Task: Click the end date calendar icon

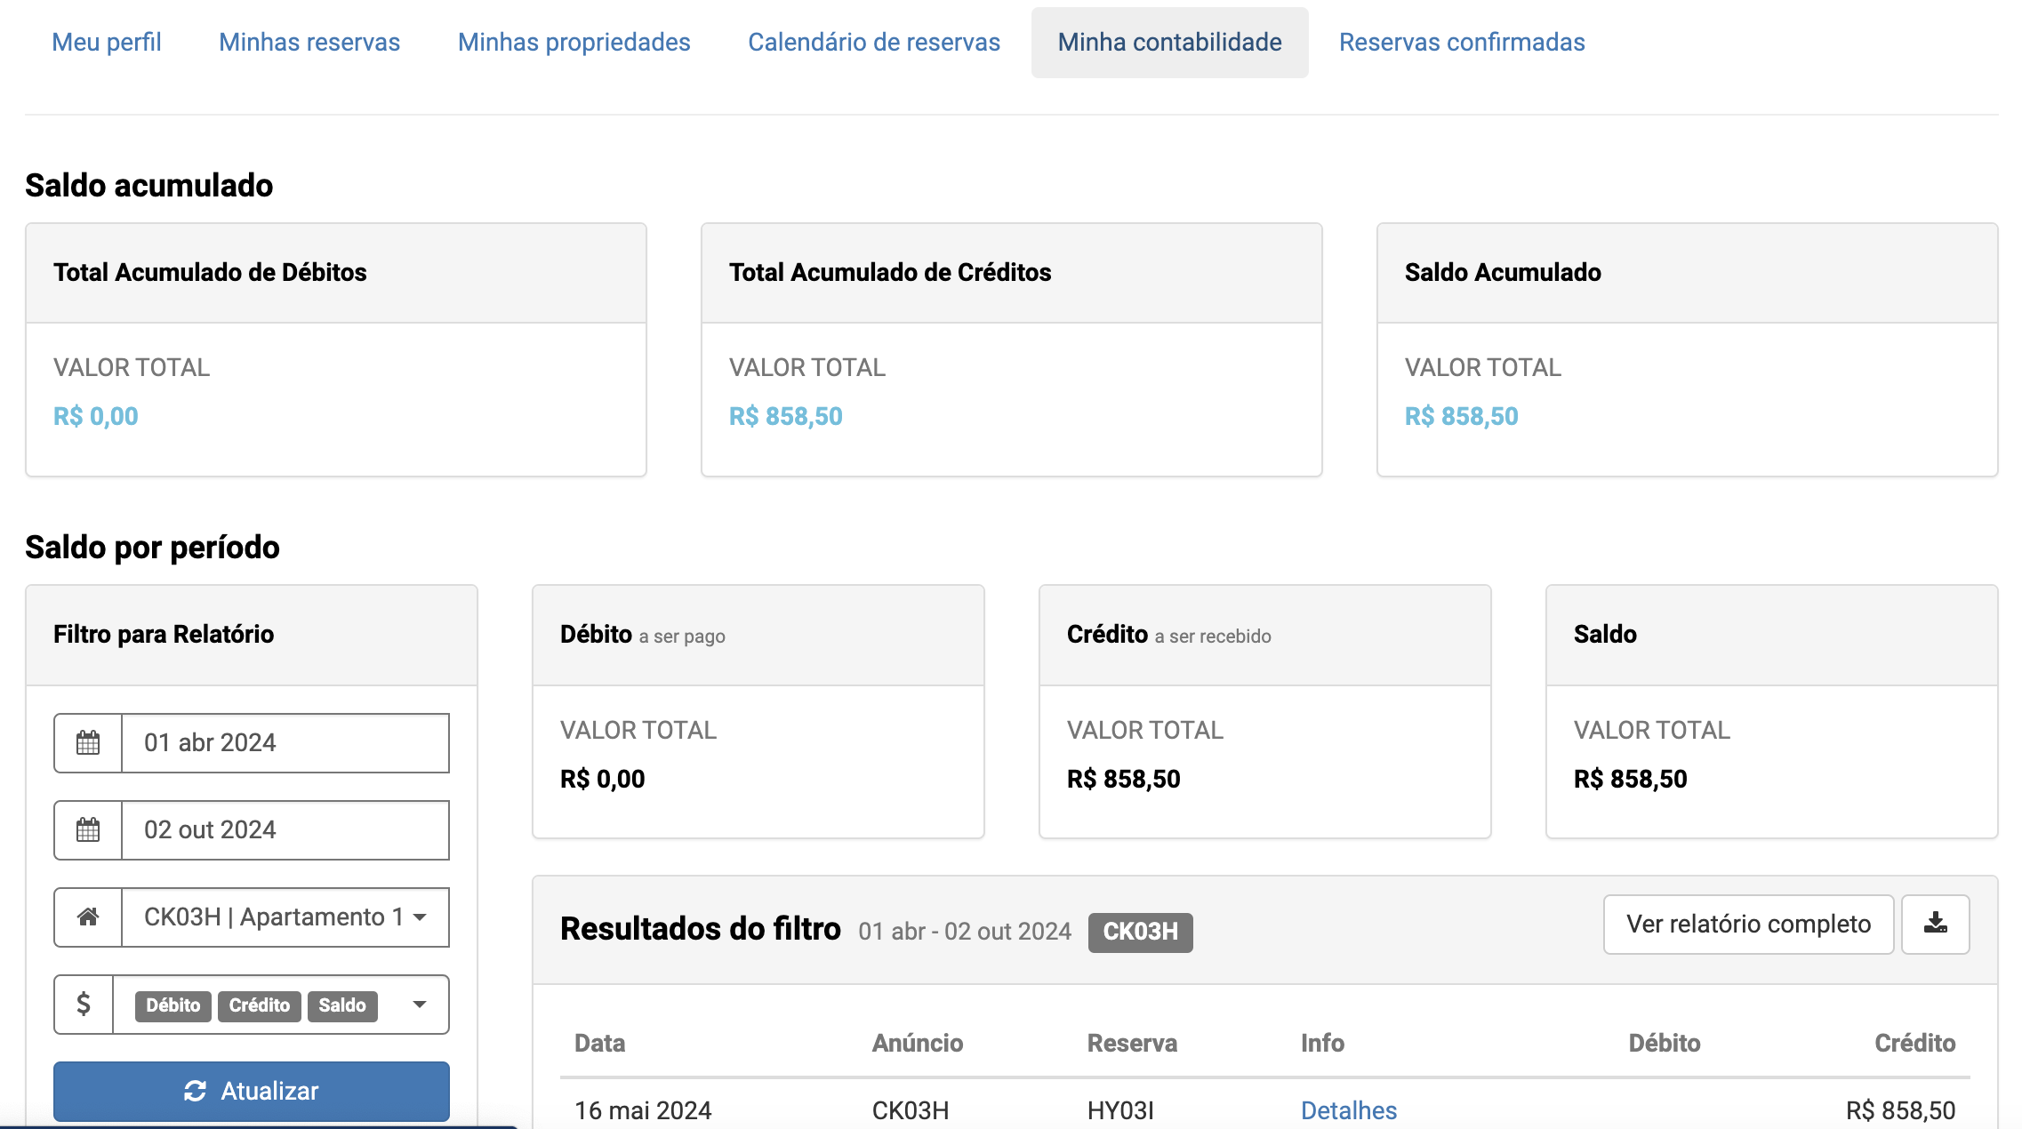Action: click(88, 830)
